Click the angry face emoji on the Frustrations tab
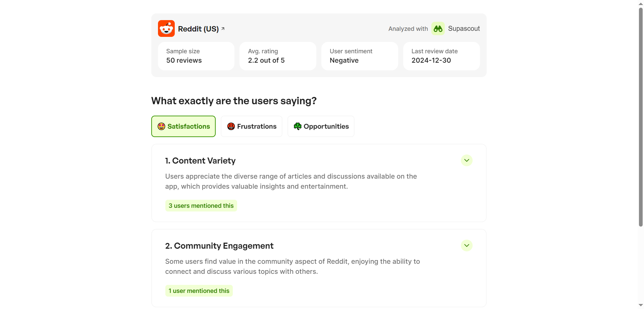 [231, 126]
